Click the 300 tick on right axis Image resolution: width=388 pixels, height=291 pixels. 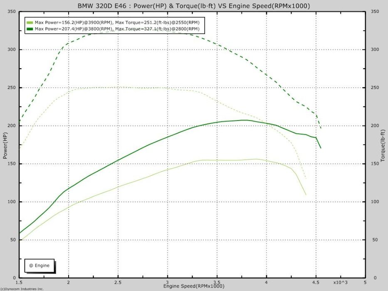coord(375,49)
